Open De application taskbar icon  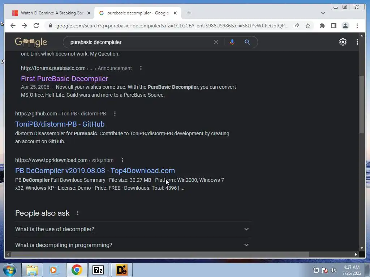pos(121,270)
